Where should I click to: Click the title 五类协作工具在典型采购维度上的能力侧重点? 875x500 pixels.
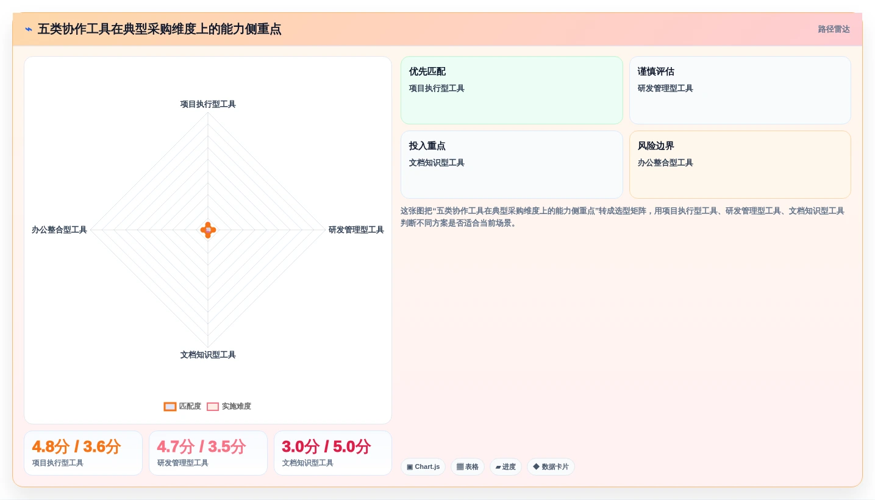point(160,29)
